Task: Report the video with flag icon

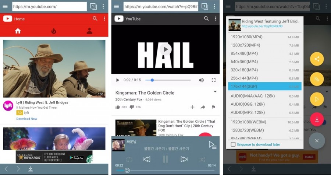Action: coord(213,107)
